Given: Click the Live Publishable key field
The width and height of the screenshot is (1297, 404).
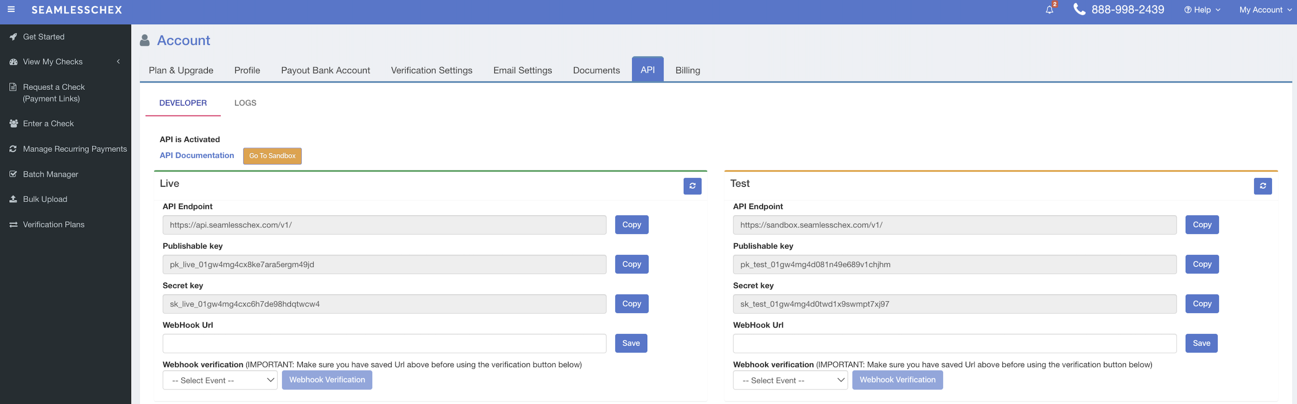Looking at the screenshot, I should pos(384,264).
